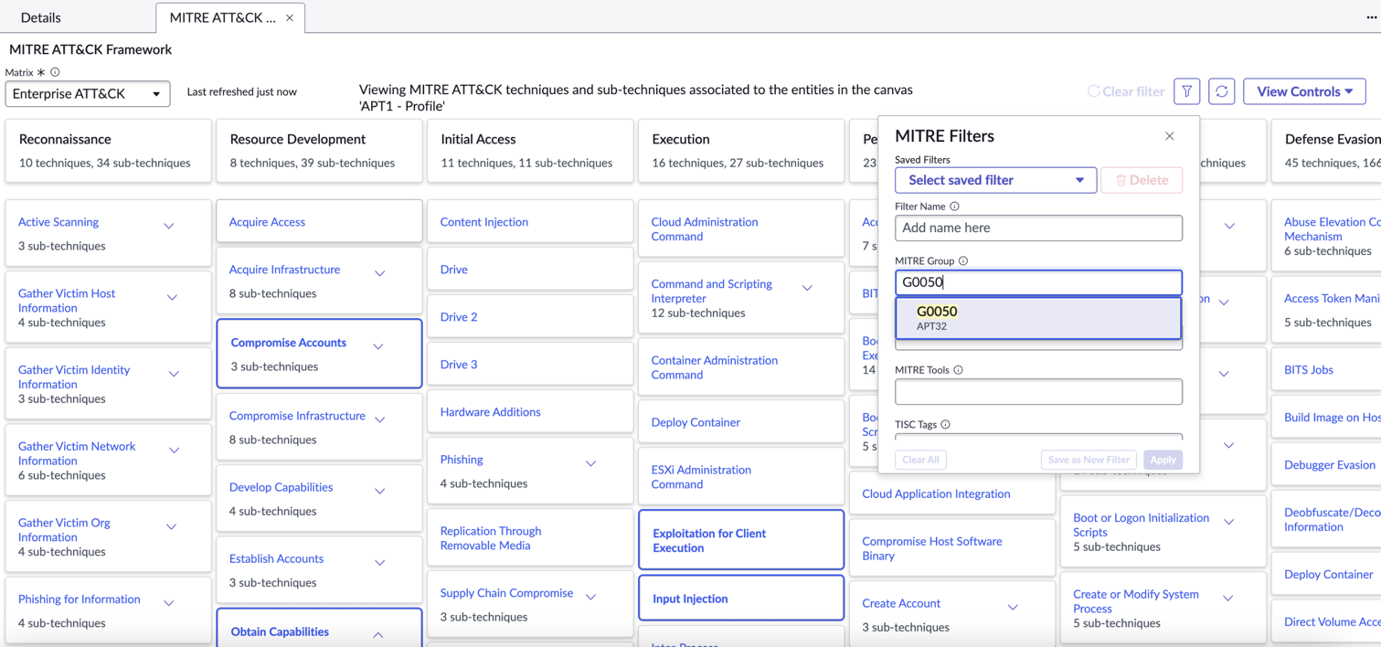Viewport: 1381px width, 647px height.
Task: Click the Clear filter button
Action: click(1126, 91)
